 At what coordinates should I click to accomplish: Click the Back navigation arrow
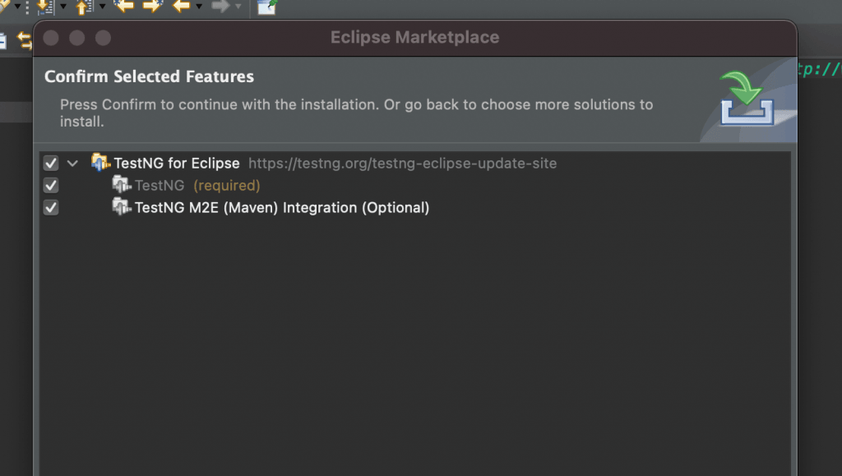tap(181, 6)
